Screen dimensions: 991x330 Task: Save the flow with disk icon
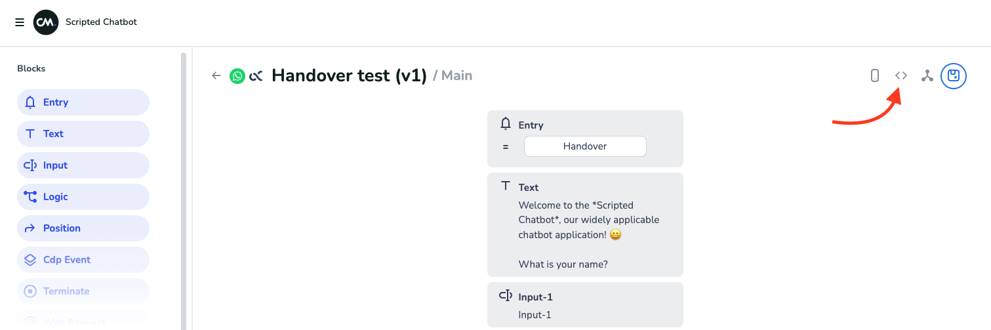tap(954, 75)
